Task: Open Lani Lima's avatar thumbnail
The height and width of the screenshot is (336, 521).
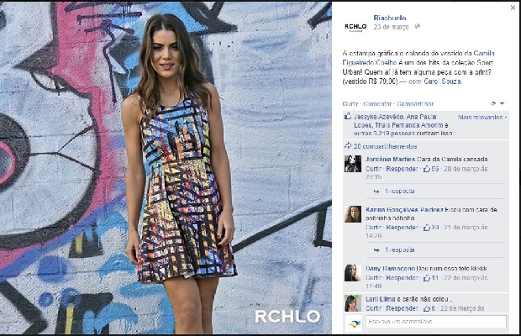Action: (353, 302)
